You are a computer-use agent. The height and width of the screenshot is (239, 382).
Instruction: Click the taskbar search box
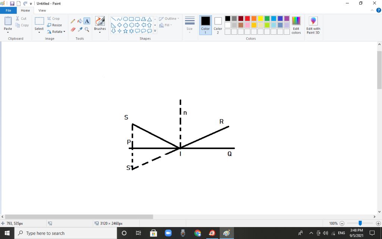[66, 233]
